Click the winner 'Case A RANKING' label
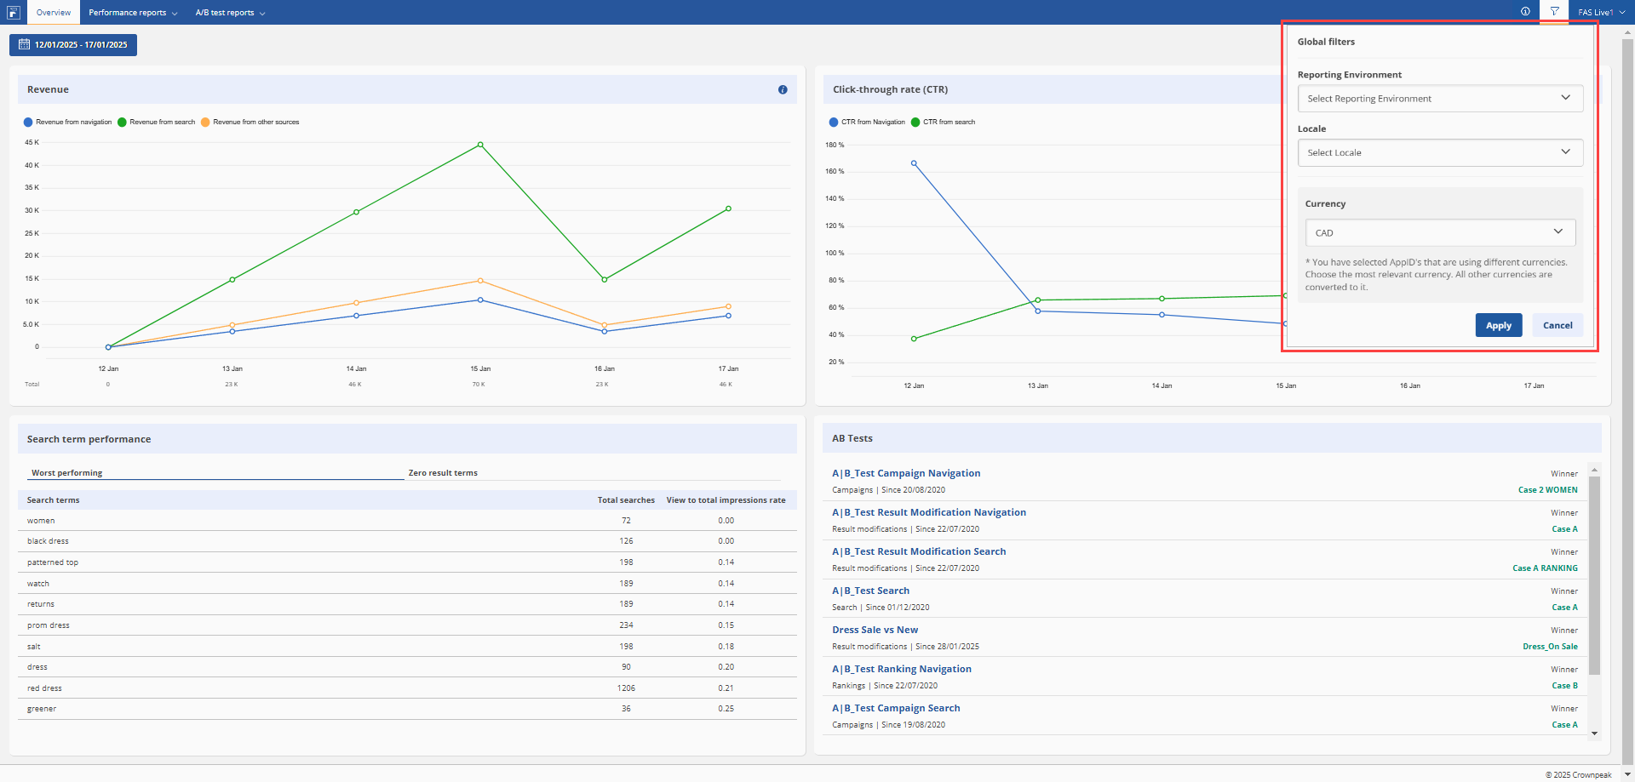 pyautogui.click(x=1545, y=568)
